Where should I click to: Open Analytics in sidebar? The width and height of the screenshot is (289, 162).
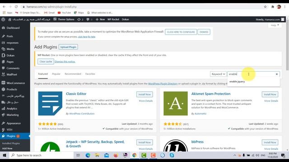12,108
